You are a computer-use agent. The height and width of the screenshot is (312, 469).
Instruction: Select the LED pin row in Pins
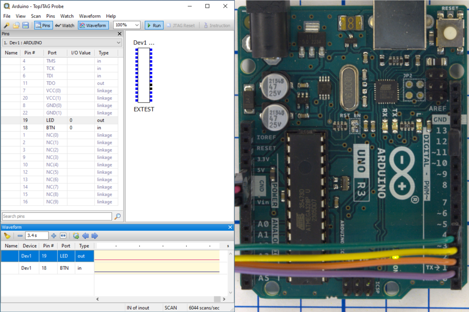pyautogui.click(x=59, y=121)
